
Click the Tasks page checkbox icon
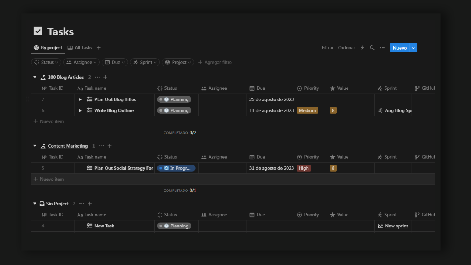(38, 31)
